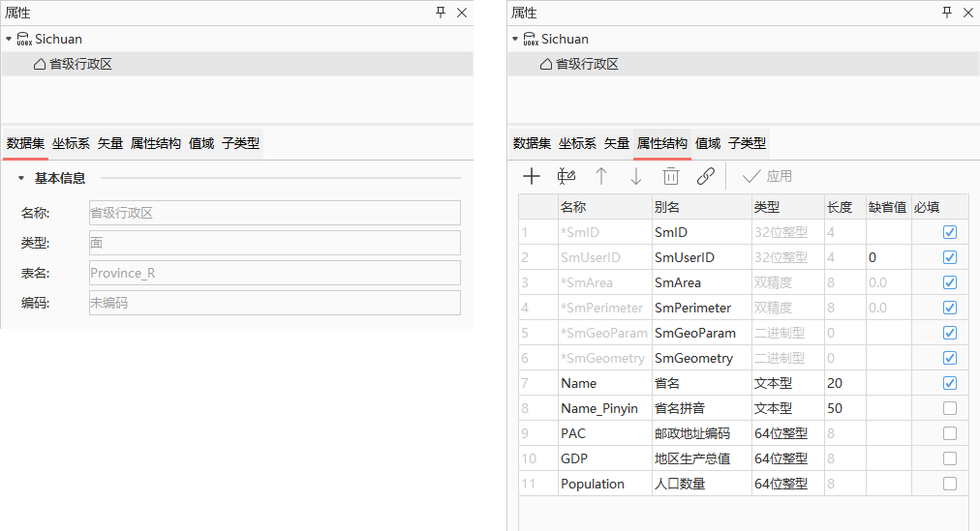Toggle required checkbox for GDP field

point(949,458)
